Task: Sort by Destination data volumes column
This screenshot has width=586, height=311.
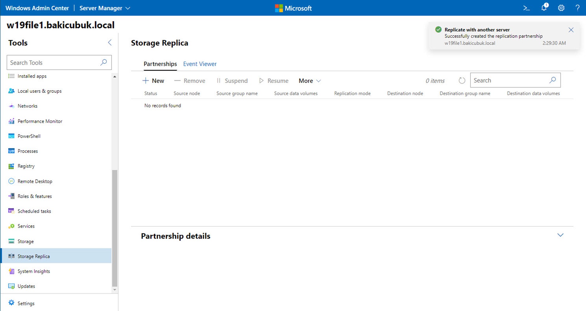Action: (x=533, y=93)
